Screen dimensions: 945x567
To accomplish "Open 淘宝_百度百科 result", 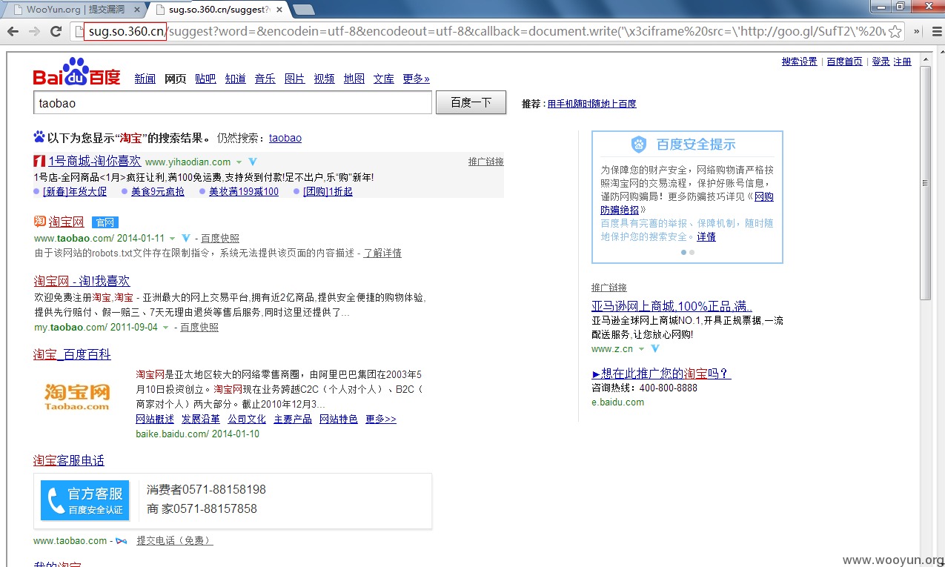I will click(72, 354).
